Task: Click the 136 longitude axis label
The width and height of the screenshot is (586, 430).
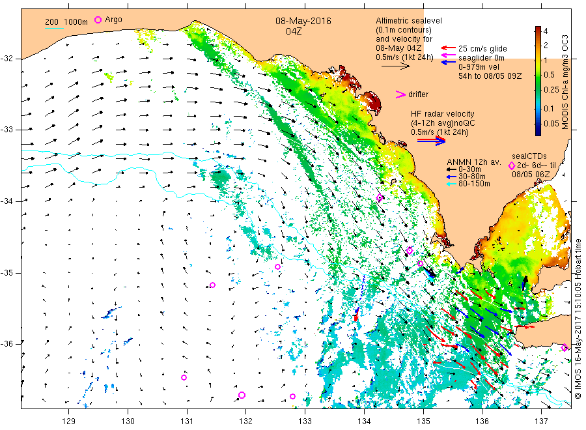Action: [x=482, y=422]
